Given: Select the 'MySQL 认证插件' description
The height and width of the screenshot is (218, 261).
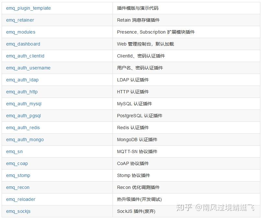Looking at the screenshot, I should (x=135, y=104).
